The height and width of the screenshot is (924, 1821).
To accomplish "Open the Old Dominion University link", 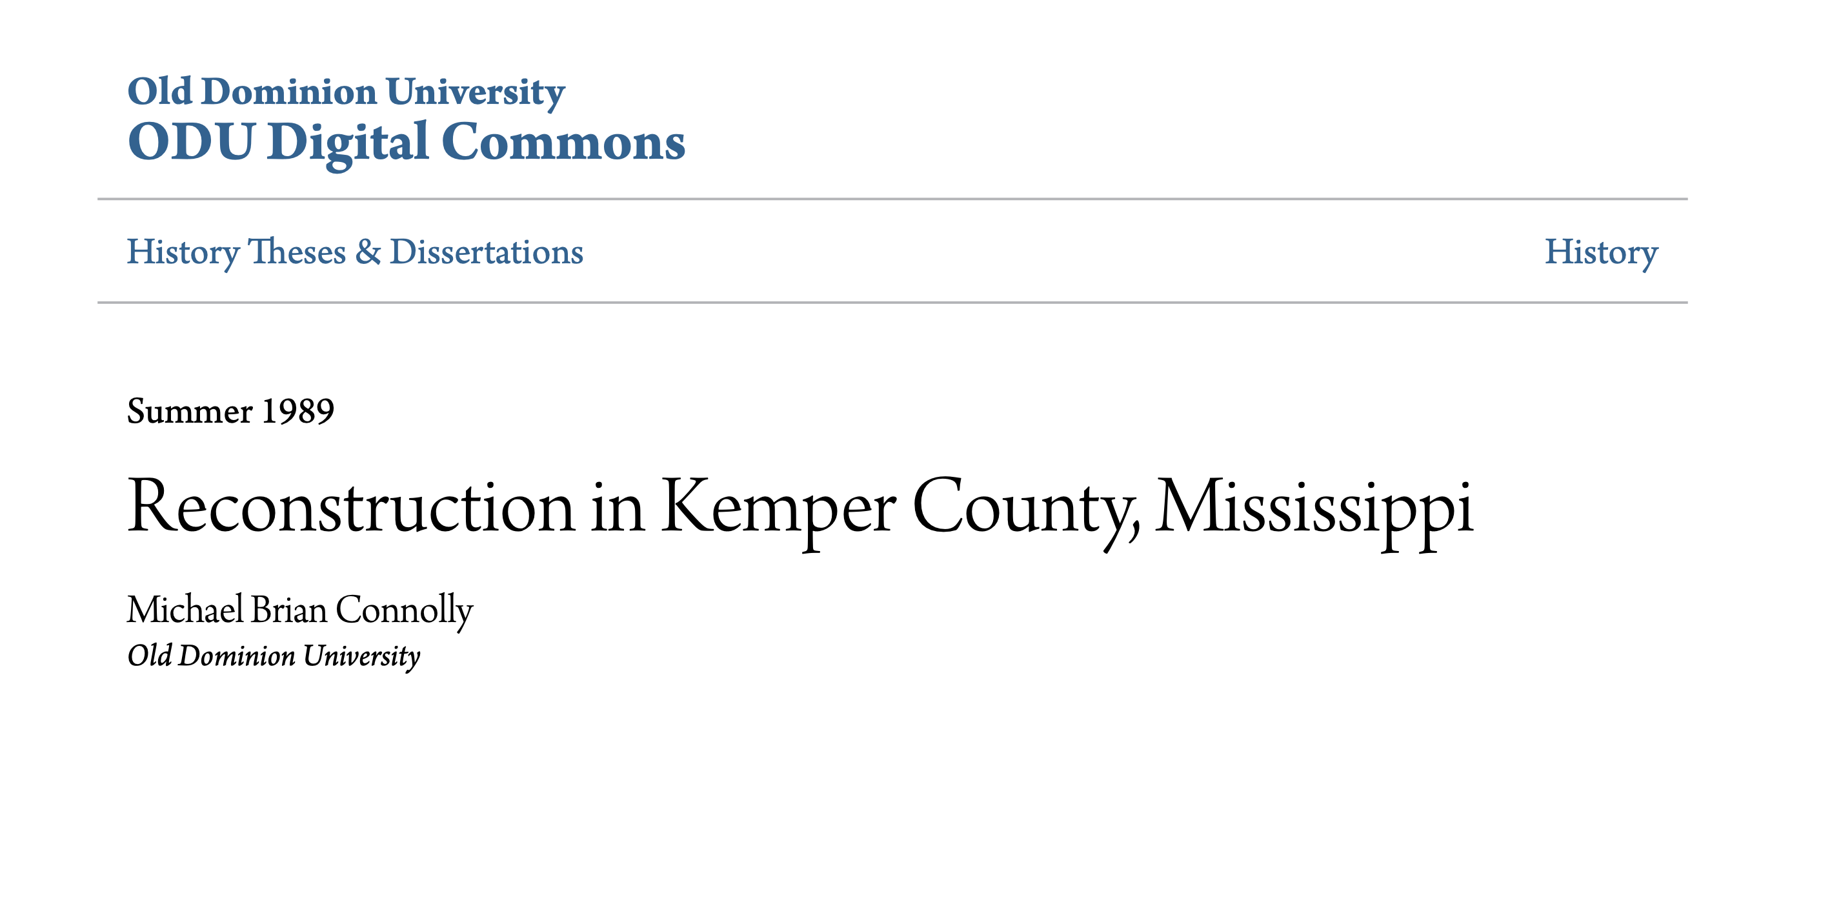I will pos(346,92).
